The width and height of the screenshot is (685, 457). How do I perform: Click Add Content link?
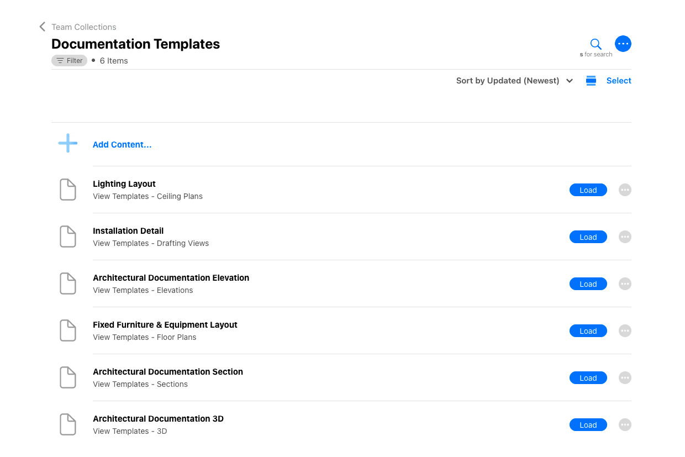122,144
